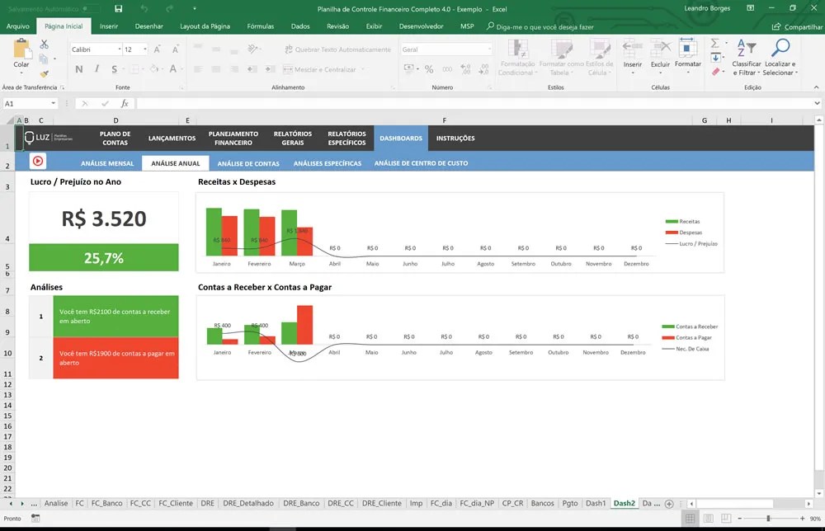Select the Dash2 sheet tab
Image resolution: width=825 pixels, height=531 pixels.
[x=625, y=502]
